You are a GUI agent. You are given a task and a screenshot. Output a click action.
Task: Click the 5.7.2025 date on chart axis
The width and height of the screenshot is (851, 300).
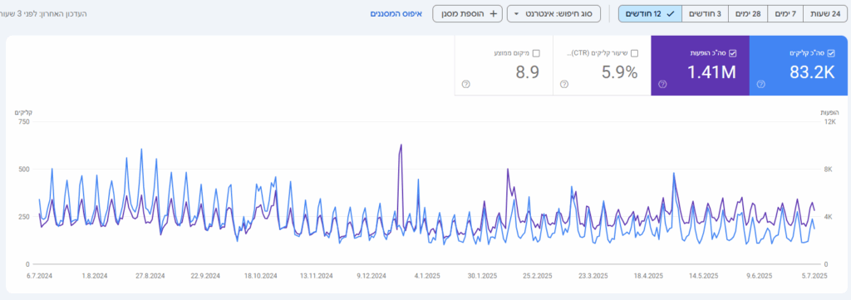[814, 276]
